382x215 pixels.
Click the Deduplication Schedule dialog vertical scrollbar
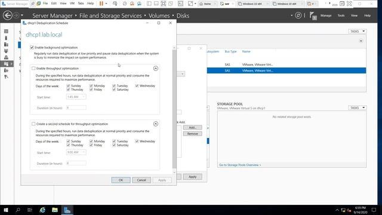pos(174,109)
